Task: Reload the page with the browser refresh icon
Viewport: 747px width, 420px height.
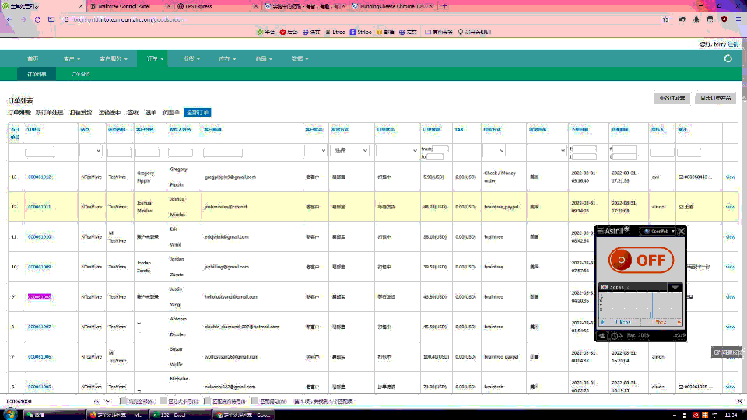Action: [37, 19]
